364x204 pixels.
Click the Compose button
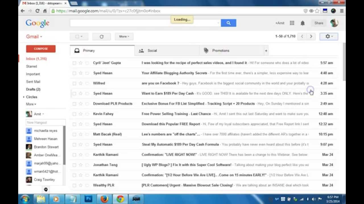[41, 49]
